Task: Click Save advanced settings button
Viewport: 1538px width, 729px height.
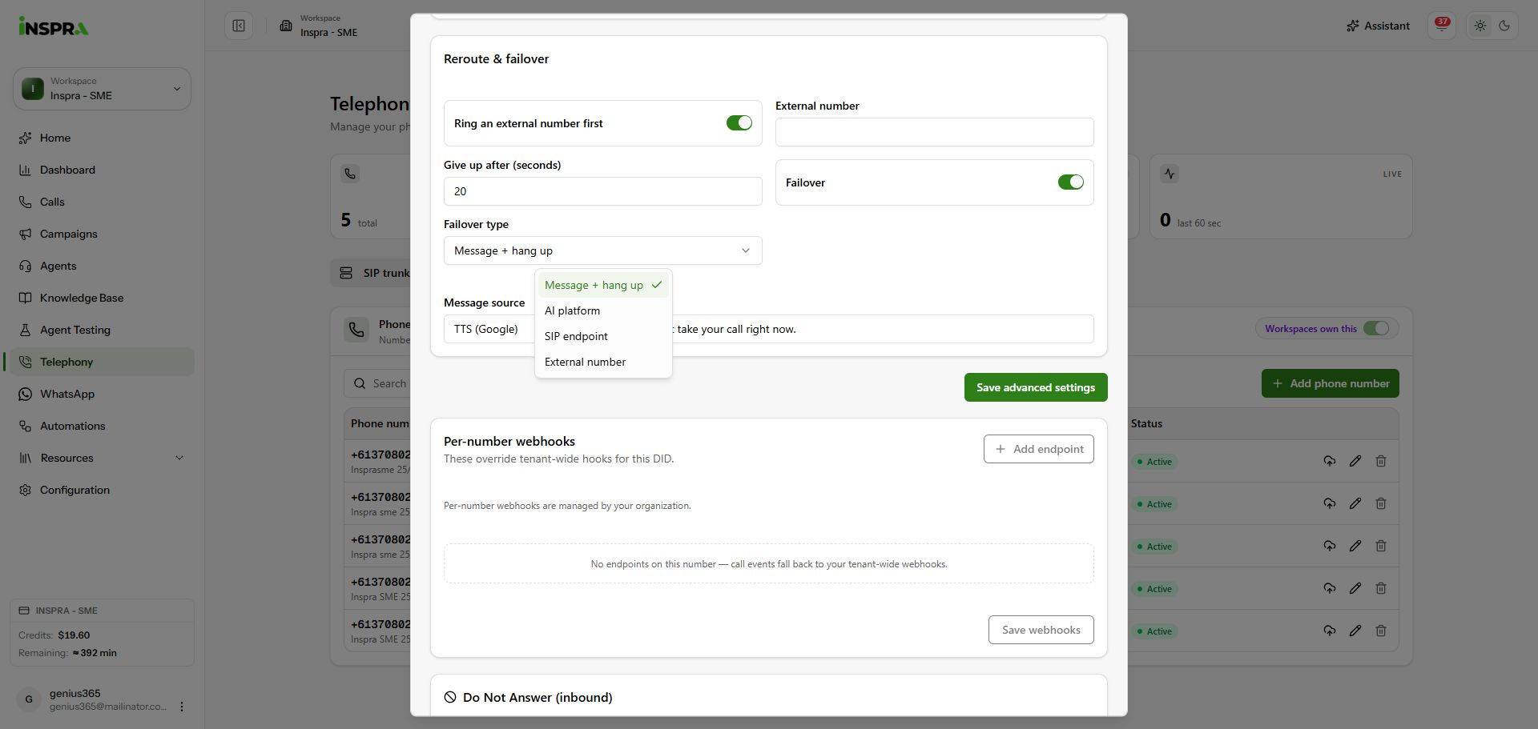Action: pyautogui.click(x=1036, y=387)
